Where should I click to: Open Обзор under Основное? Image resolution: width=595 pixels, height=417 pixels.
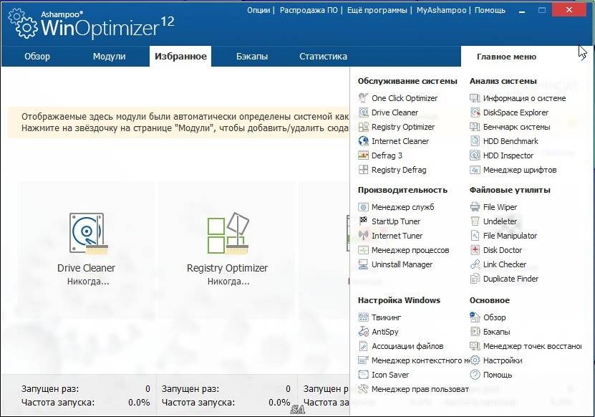(488, 317)
